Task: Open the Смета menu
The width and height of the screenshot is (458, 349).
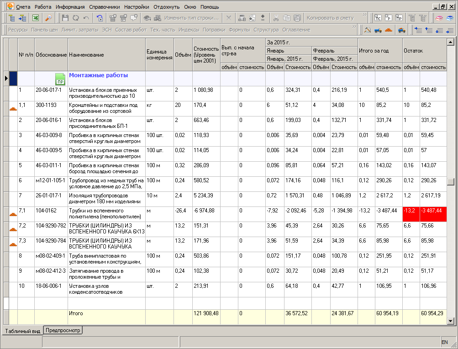Action: tap(23, 7)
